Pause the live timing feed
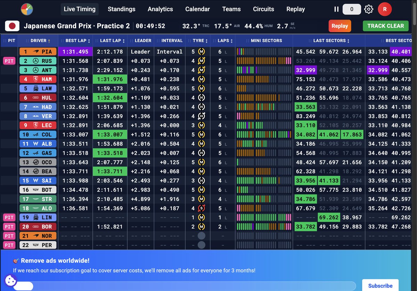 click(336, 9)
